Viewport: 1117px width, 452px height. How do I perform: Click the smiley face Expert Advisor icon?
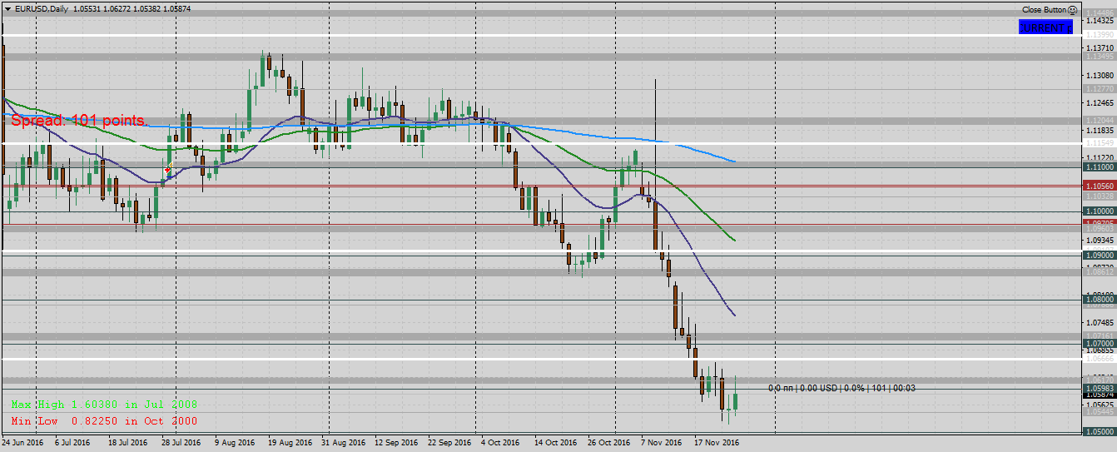(1072, 10)
